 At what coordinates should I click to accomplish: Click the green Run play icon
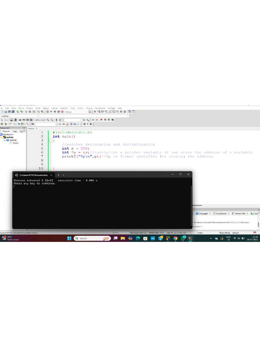[51, 111]
